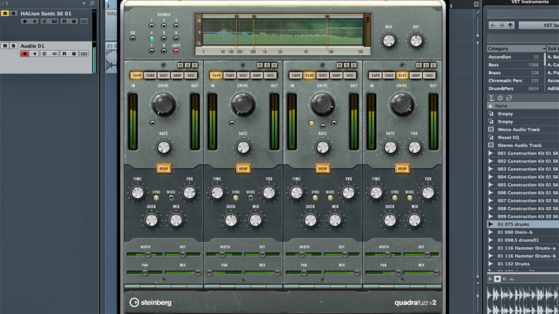This screenshot has width=559, height=314.
Task: Open channel settings for Audio 01
Action: point(45,54)
